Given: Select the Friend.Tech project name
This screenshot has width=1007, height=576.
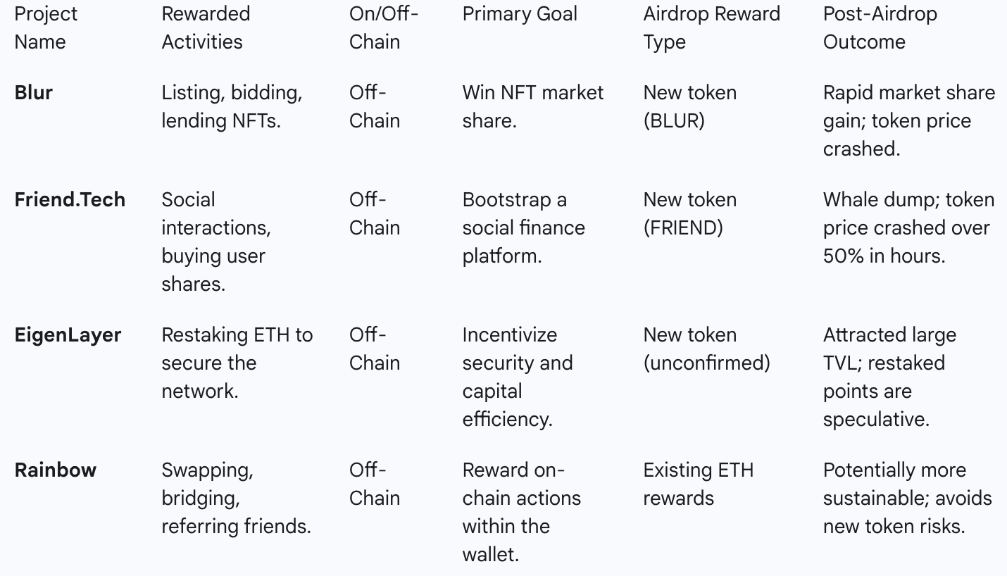Looking at the screenshot, I should (70, 200).
